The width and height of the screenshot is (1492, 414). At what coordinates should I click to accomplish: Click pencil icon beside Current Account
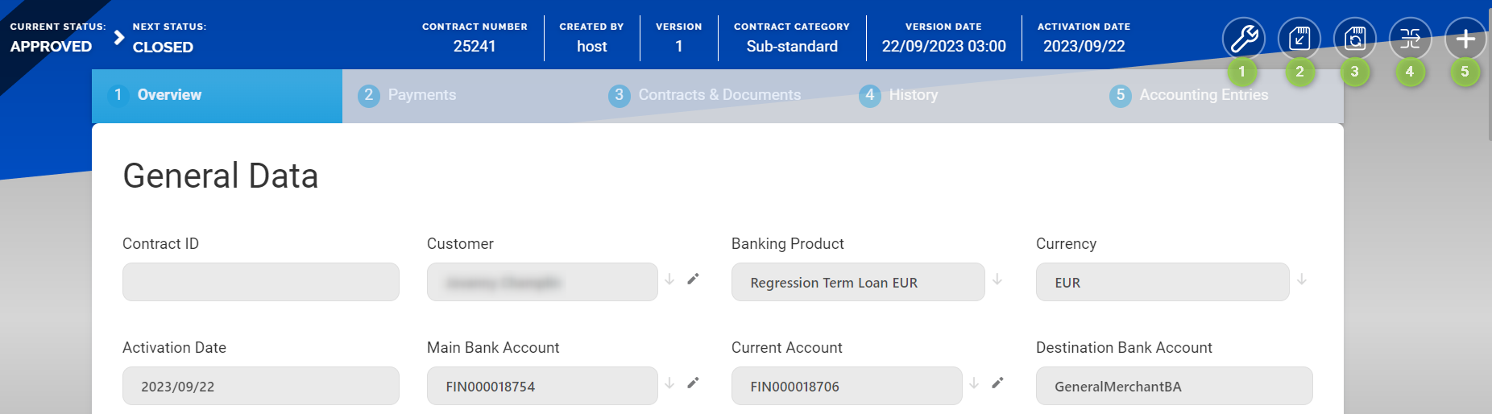[x=997, y=383]
